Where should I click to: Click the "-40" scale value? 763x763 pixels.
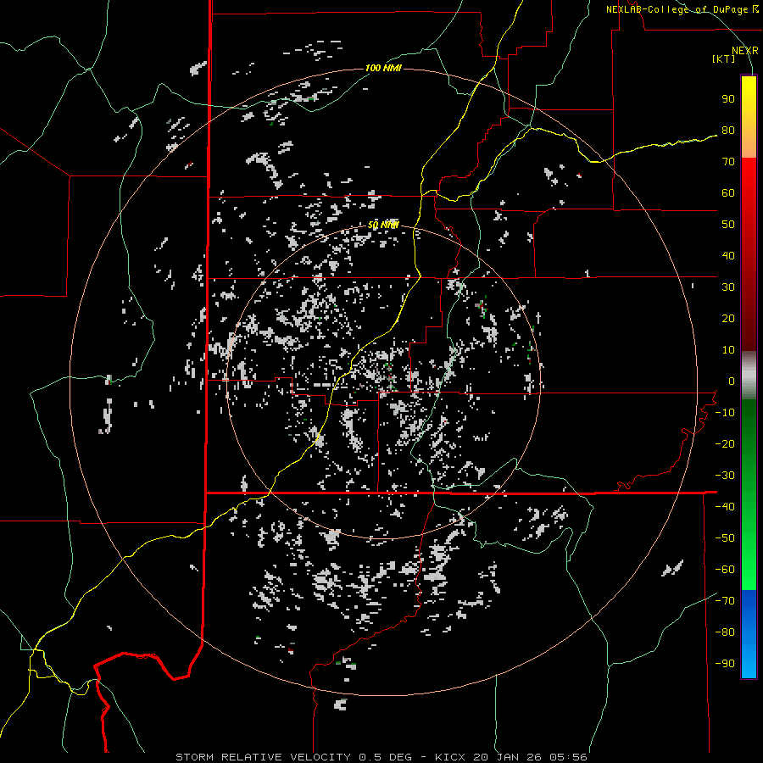725,507
